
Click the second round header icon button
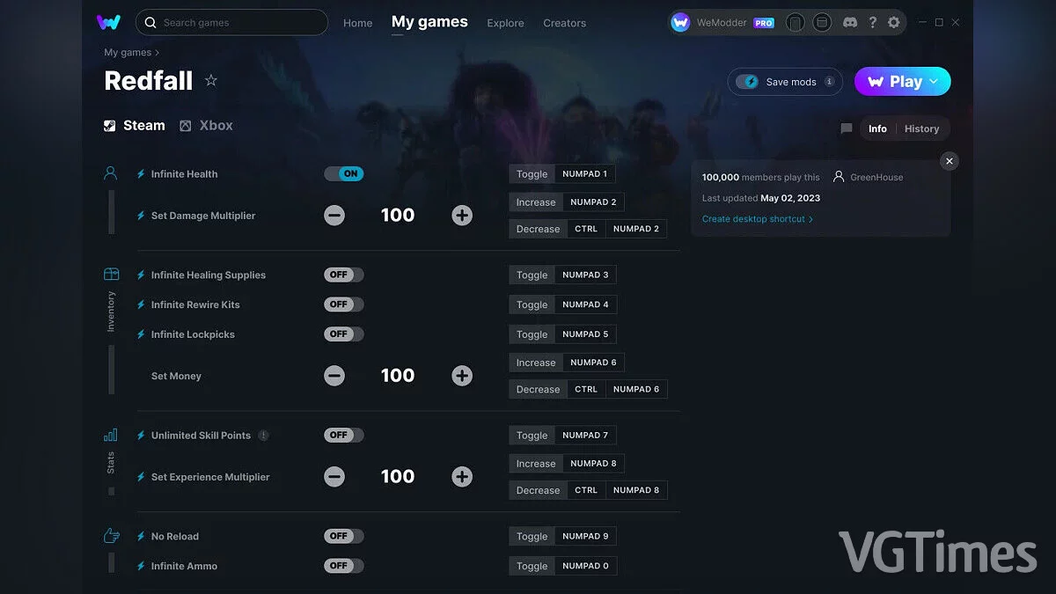822,23
